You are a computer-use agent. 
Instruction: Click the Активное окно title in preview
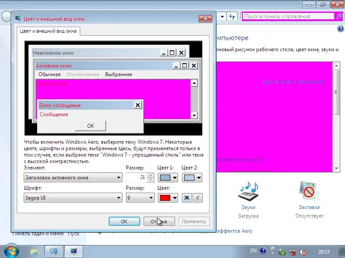pos(54,66)
